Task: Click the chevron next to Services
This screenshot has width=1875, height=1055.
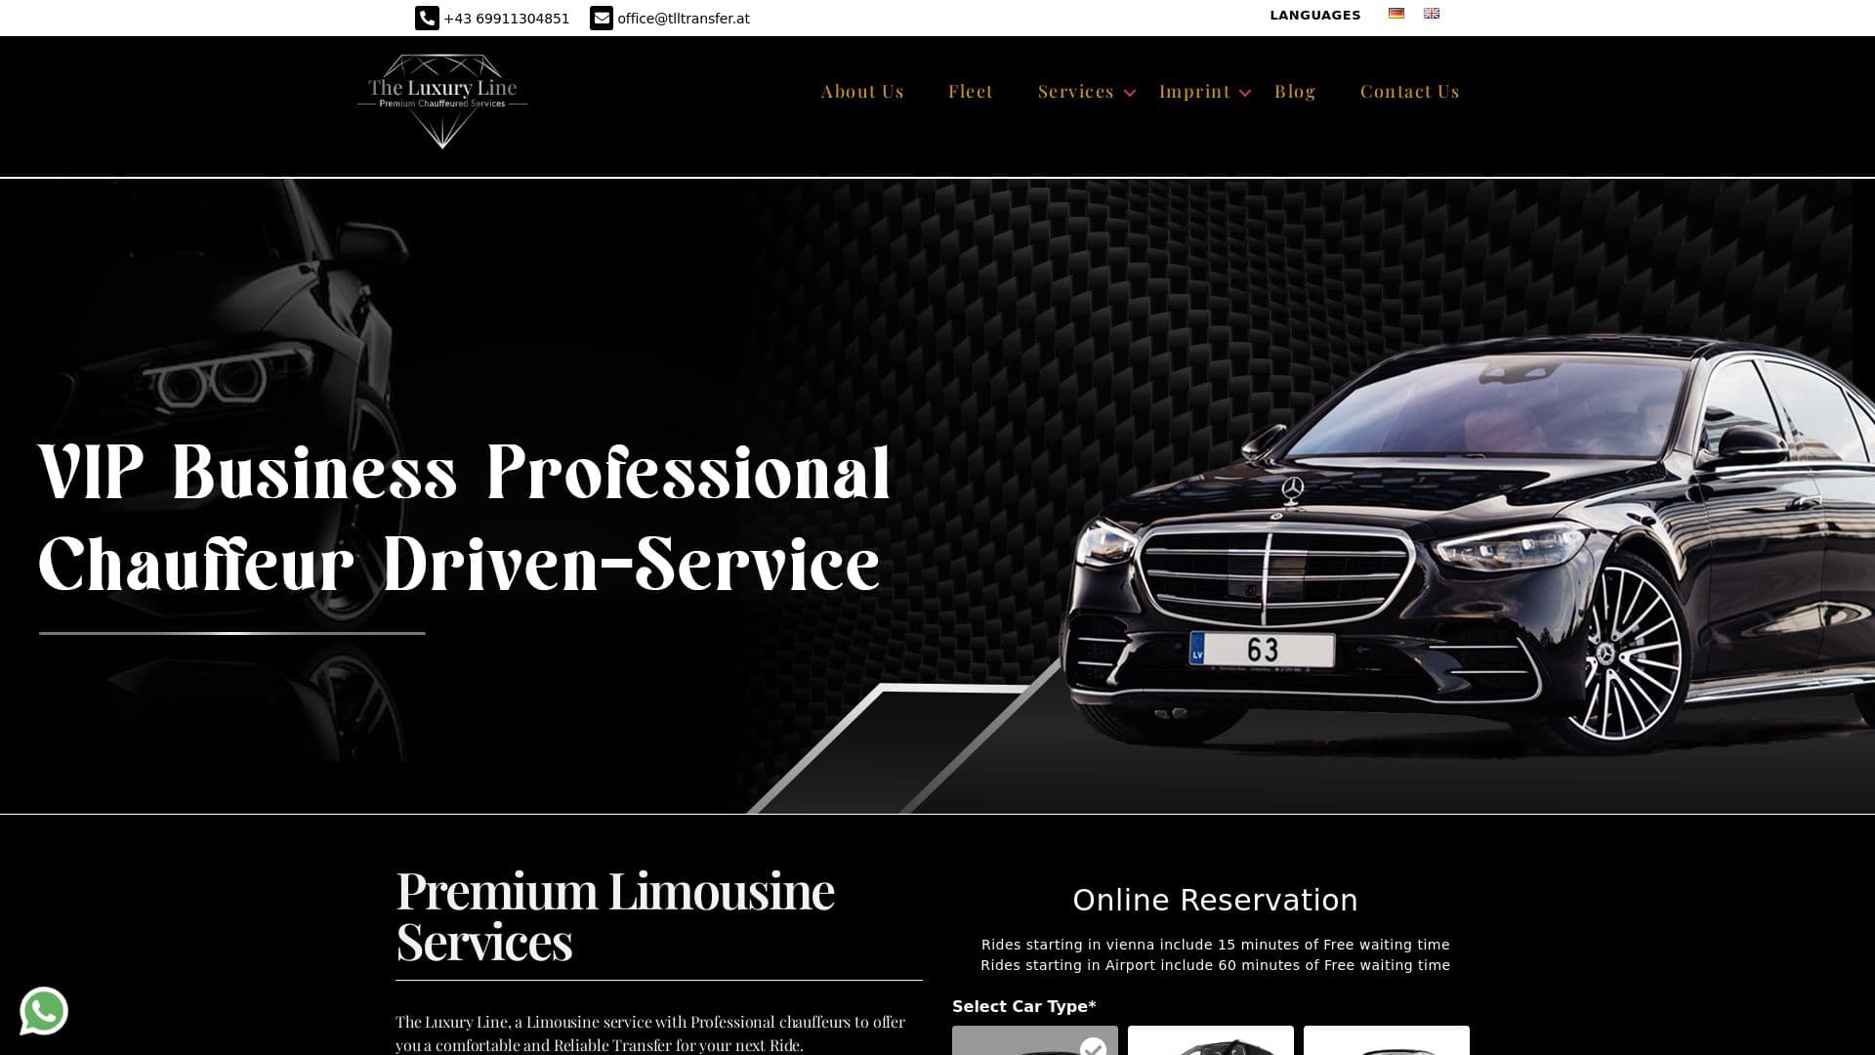Action: [1131, 93]
